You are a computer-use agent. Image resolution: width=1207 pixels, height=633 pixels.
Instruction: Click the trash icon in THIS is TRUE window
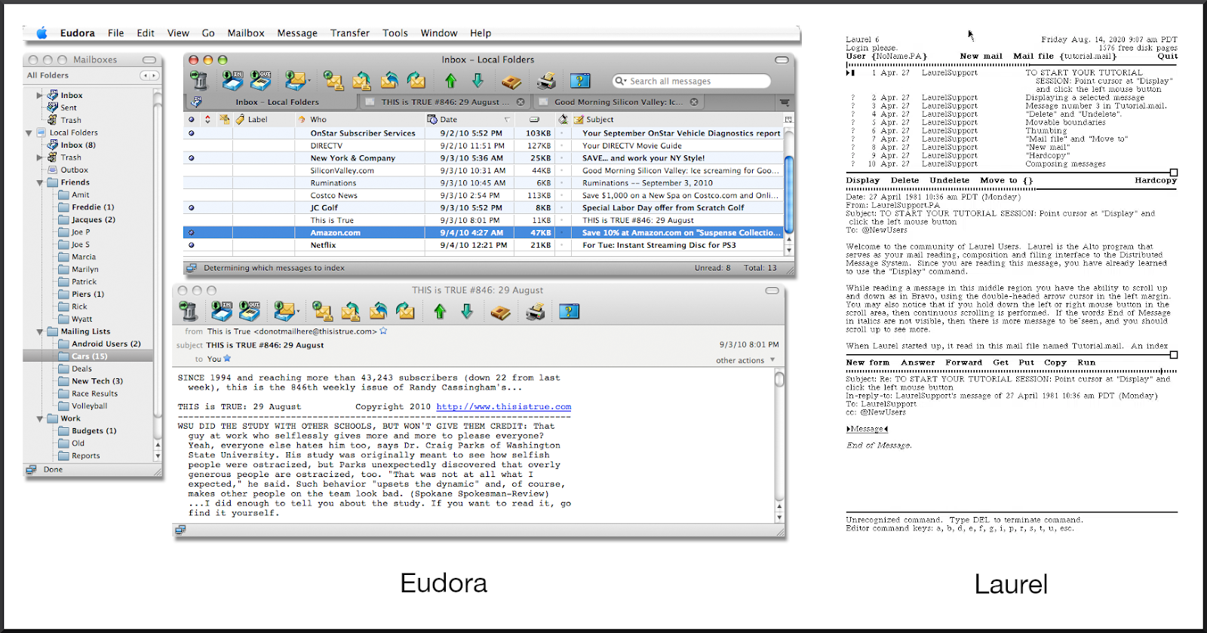(x=188, y=310)
